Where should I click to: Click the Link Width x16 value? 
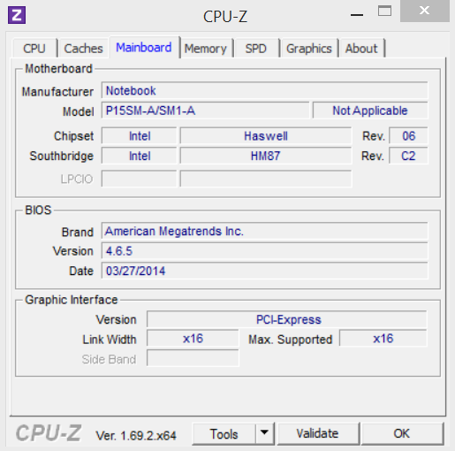(193, 339)
